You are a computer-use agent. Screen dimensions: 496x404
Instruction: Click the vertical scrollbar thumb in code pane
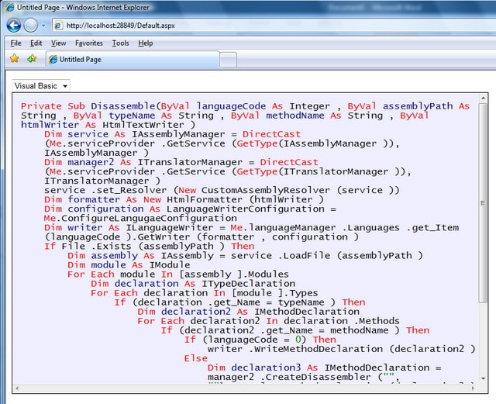pos(483,202)
